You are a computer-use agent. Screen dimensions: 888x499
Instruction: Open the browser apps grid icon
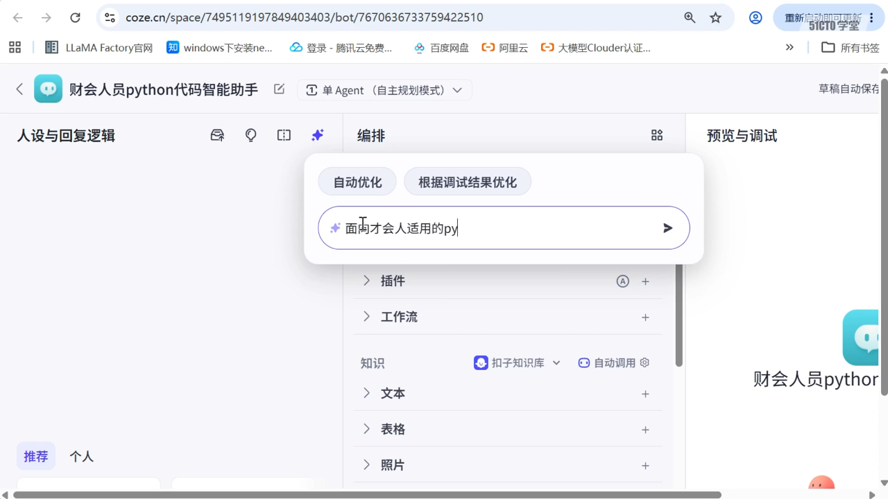15,47
